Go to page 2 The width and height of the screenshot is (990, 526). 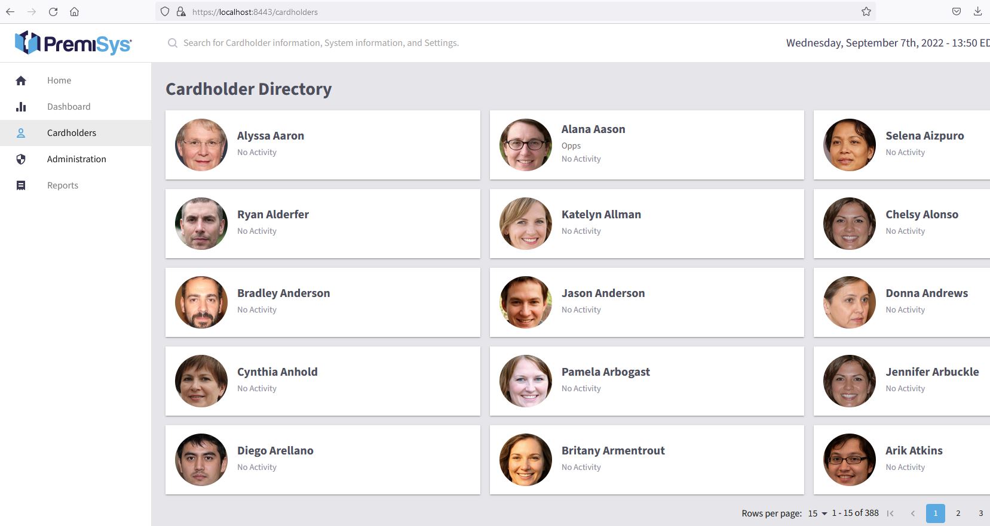(958, 513)
